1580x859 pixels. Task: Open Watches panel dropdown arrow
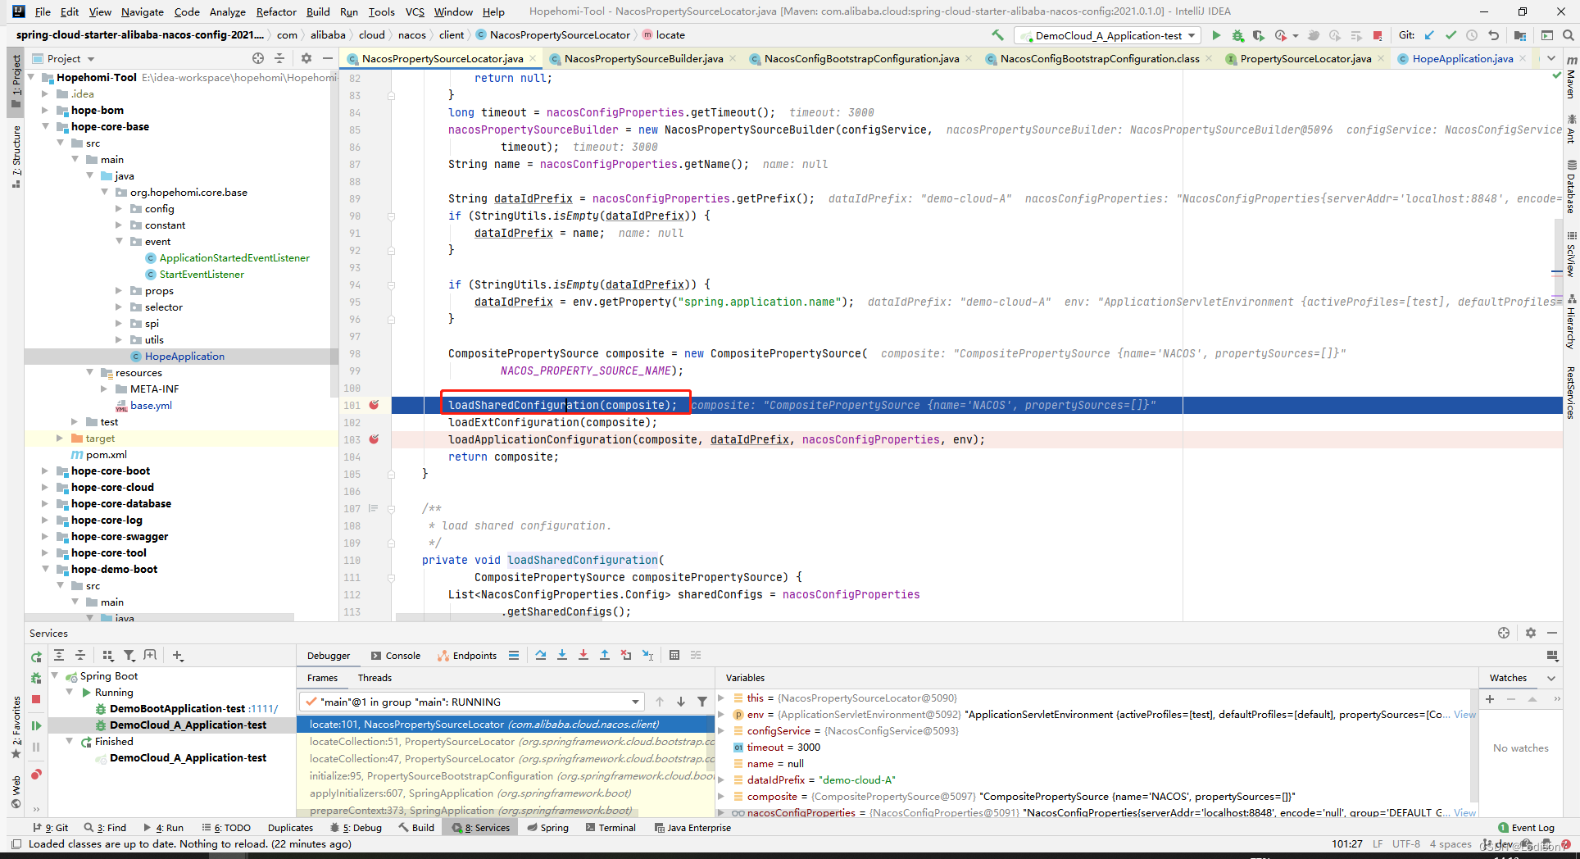pos(1550,678)
